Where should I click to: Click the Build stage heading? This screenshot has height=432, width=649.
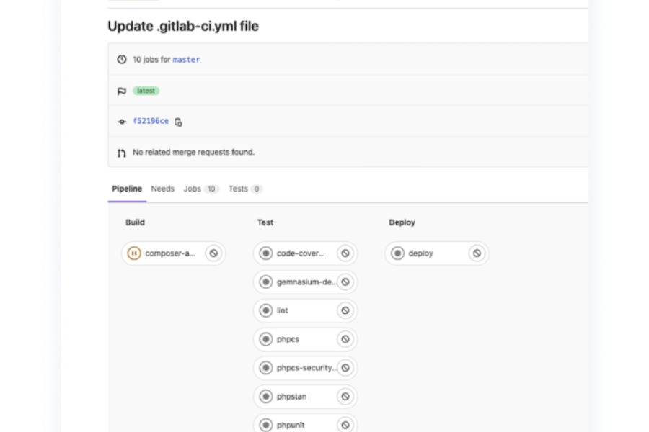click(x=136, y=222)
